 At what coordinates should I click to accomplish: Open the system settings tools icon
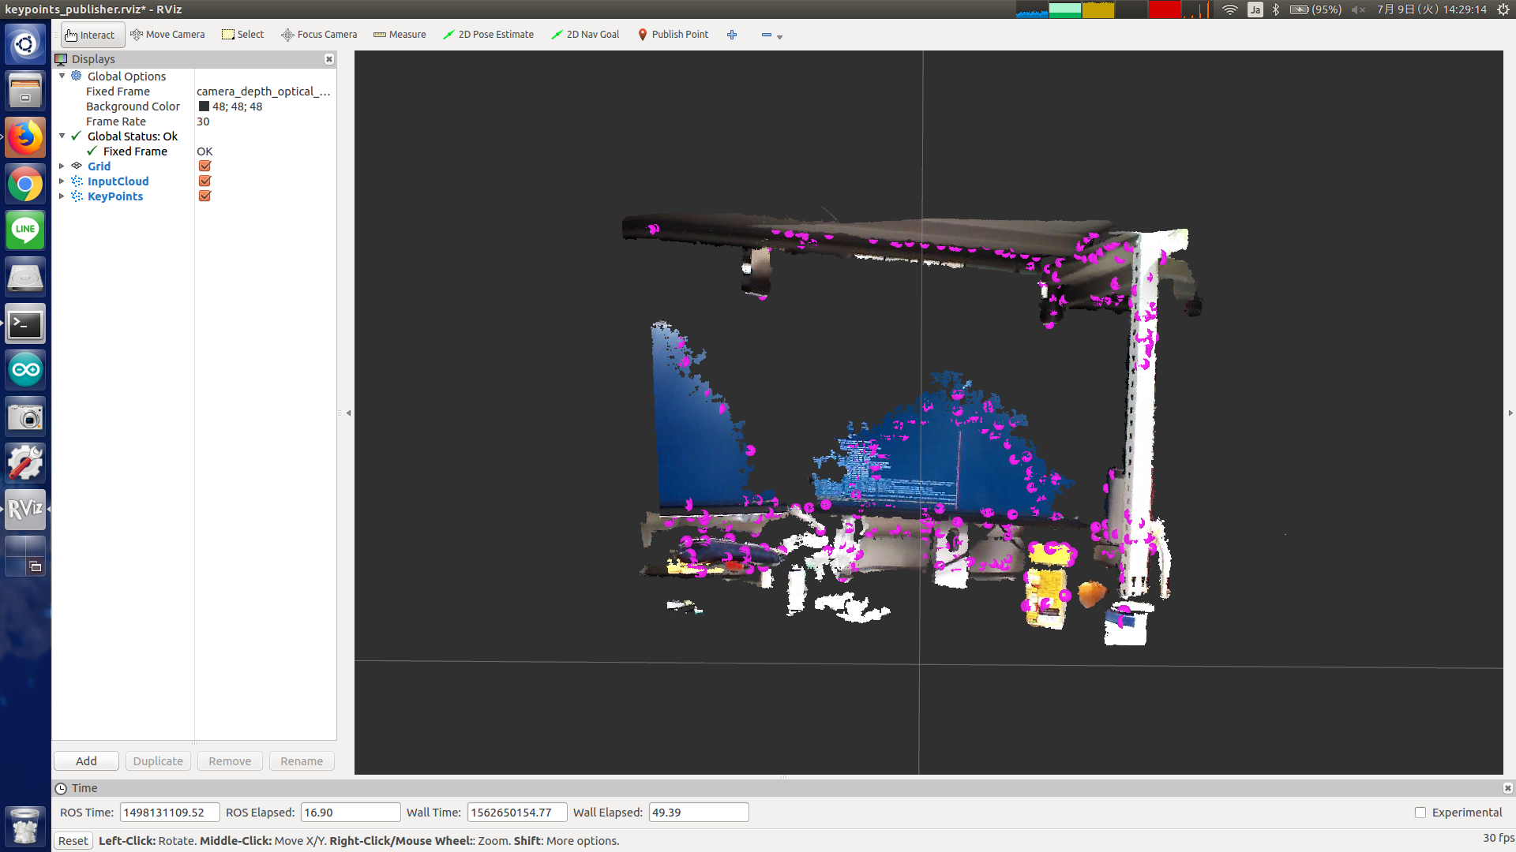point(25,463)
